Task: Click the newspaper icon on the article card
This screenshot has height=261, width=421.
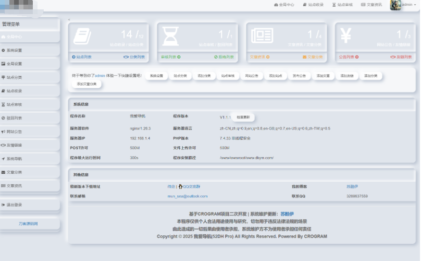Action: tap(262, 36)
